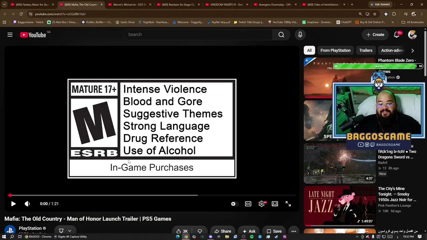Focus the YouTube search field
The image size is (427, 240).
tap(198, 35)
